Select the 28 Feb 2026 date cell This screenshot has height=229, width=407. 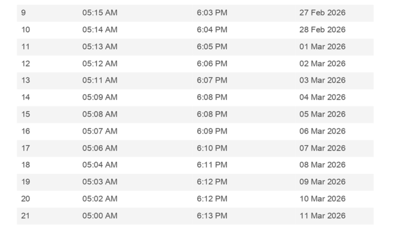(x=322, y=30)
